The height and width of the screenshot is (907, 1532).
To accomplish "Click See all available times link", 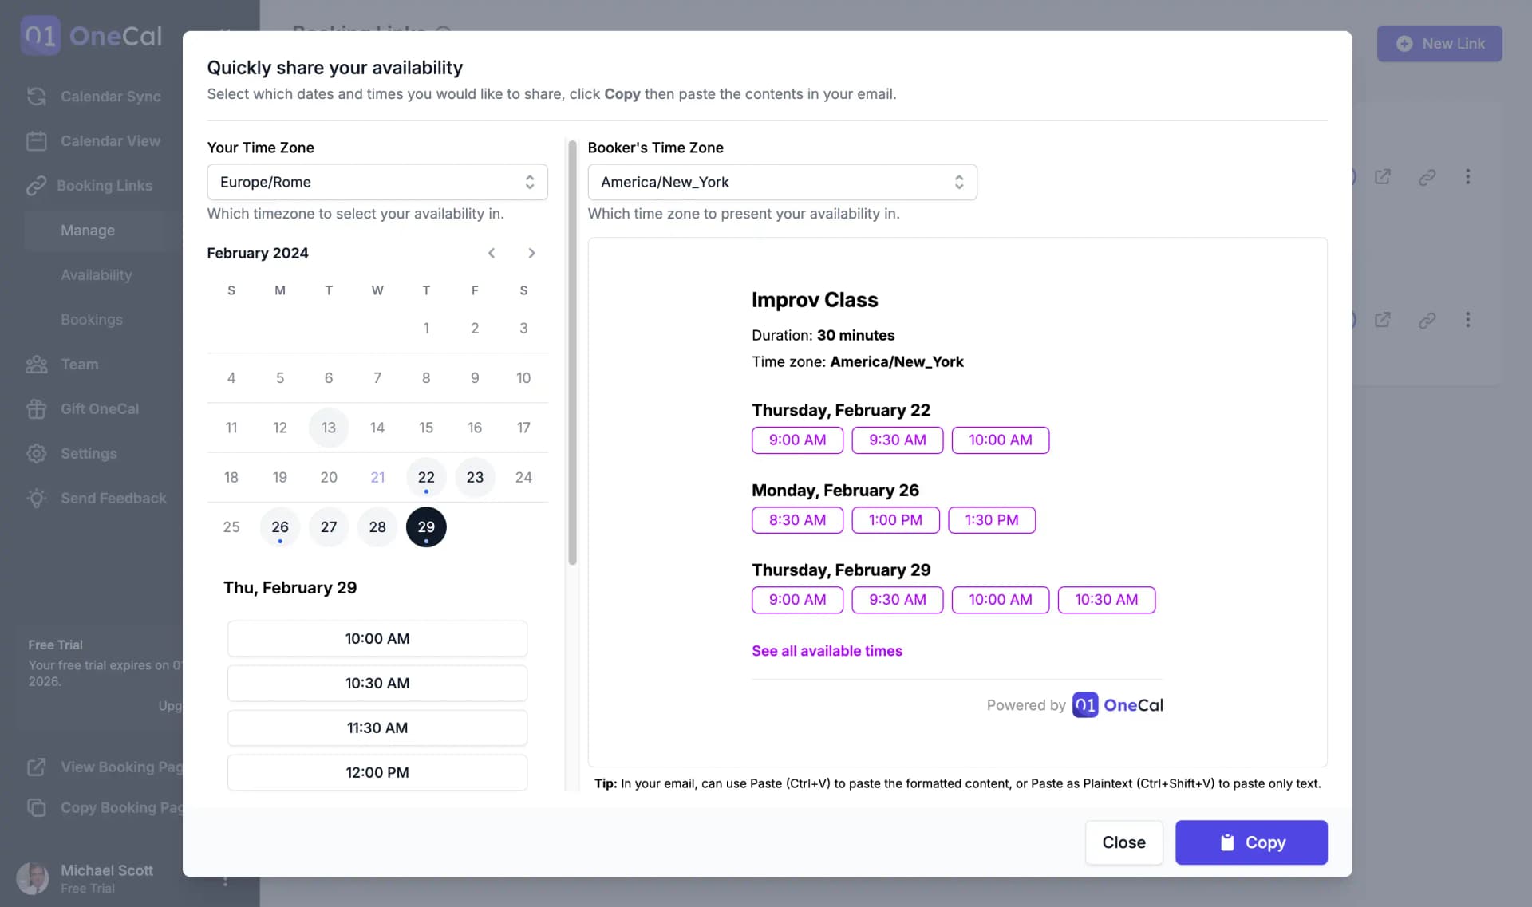I will coord(827,650).
